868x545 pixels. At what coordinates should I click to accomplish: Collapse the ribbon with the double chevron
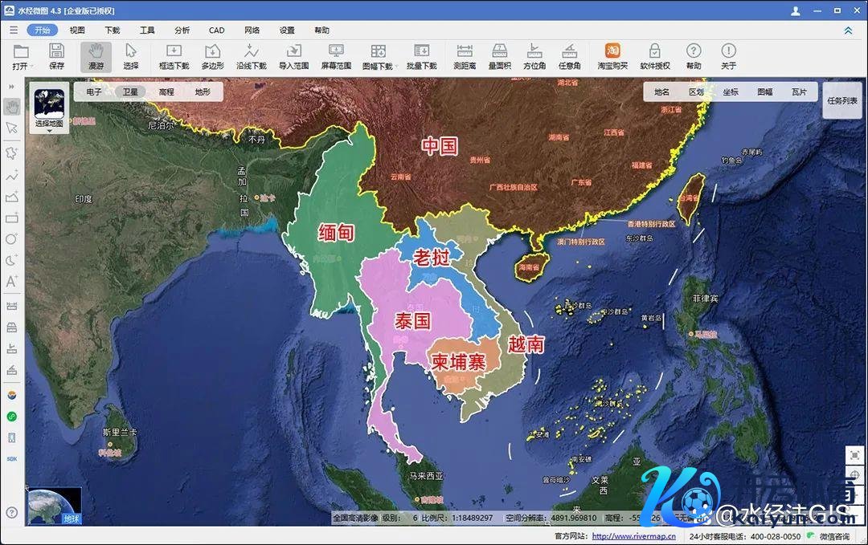848,31
